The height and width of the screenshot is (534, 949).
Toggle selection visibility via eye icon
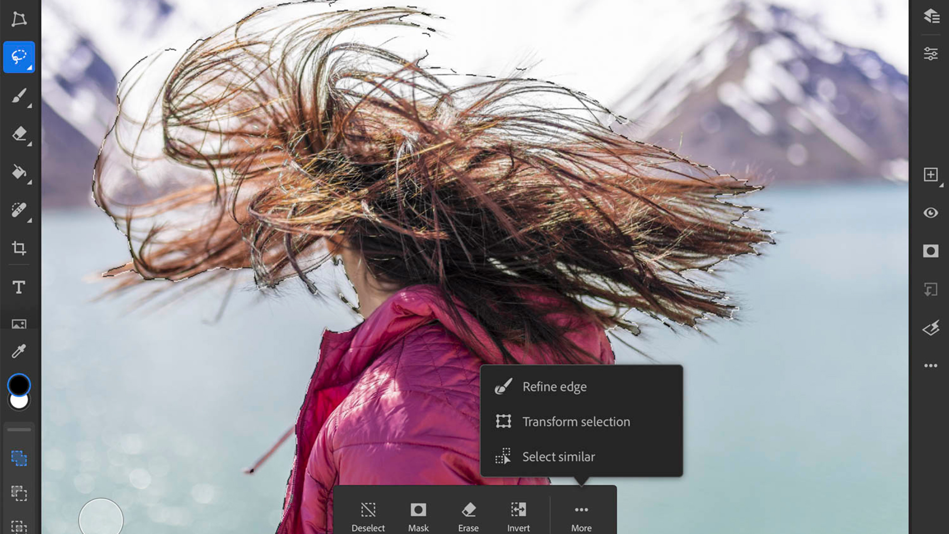931,213
